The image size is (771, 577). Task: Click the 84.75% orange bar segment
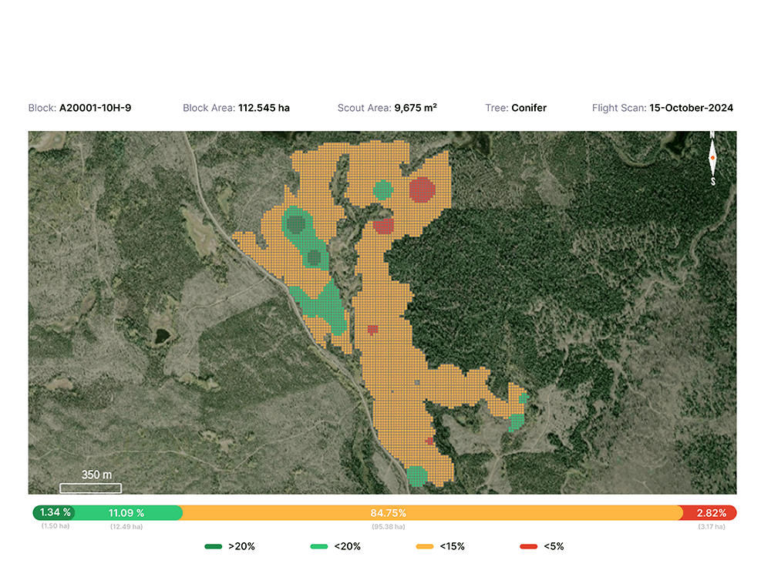(388, 513)
